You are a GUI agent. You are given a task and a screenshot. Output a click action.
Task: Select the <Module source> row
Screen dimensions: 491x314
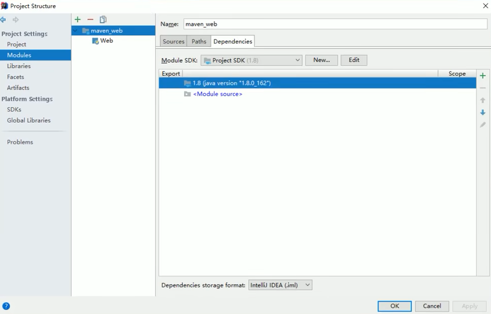tap(317, 94)
